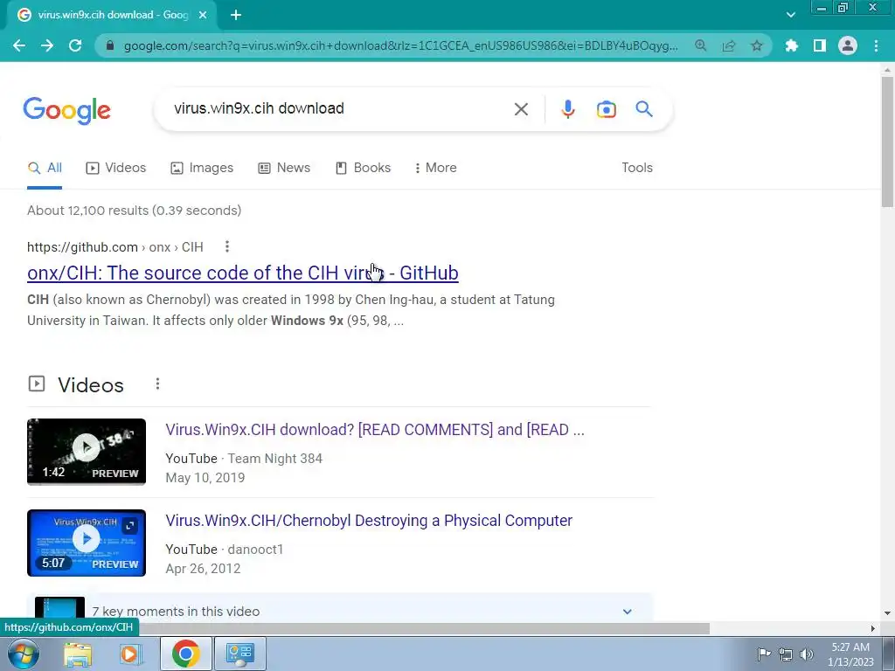The width and height of the screenshot is (895, 671).
Task: Switch to Images results tab
Action: click(x=202, y=168)
